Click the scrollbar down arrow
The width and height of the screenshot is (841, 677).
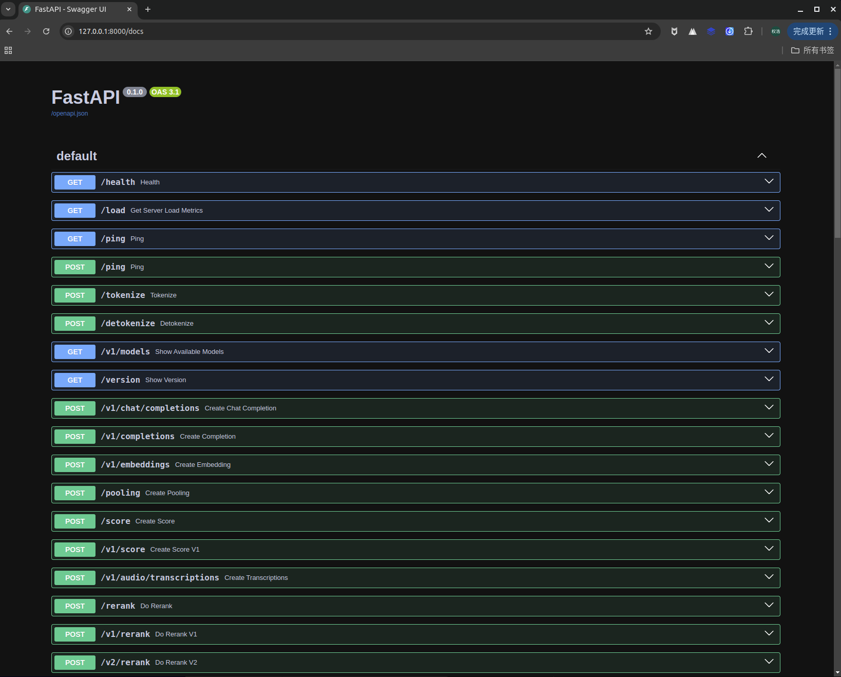pos(837,673)
